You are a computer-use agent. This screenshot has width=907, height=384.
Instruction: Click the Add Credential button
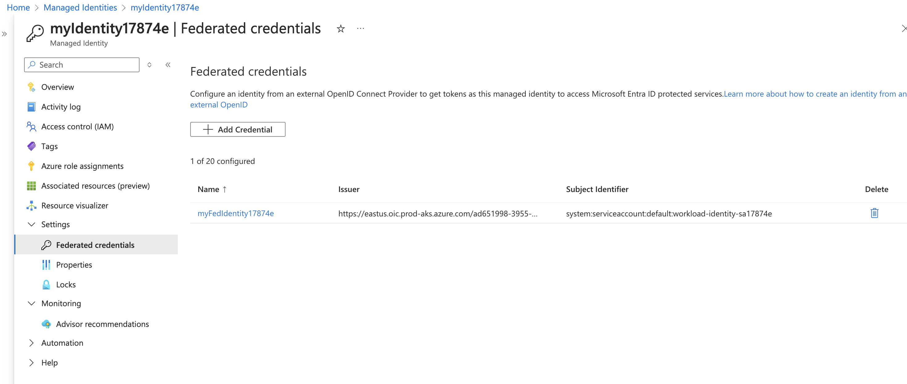coord(238,130)
